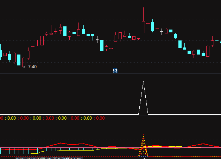The width and height of the screenshot is (221, 159).
Task: Select the 7.40 lowest price label
Action: click(32, 67)
